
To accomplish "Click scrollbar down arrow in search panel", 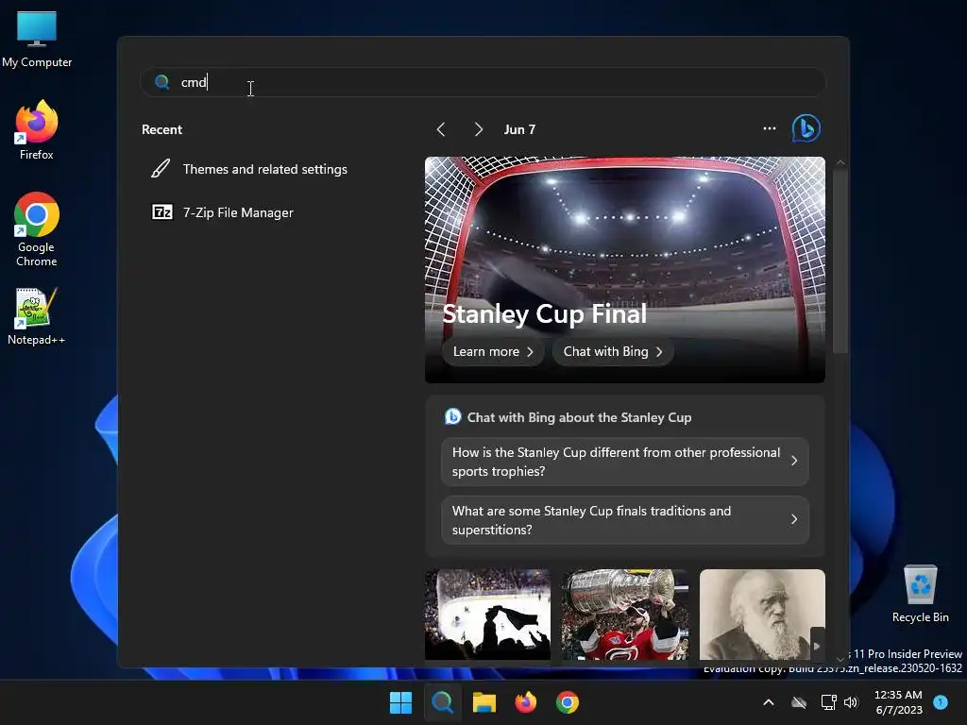I will click(x=840, y=659).
